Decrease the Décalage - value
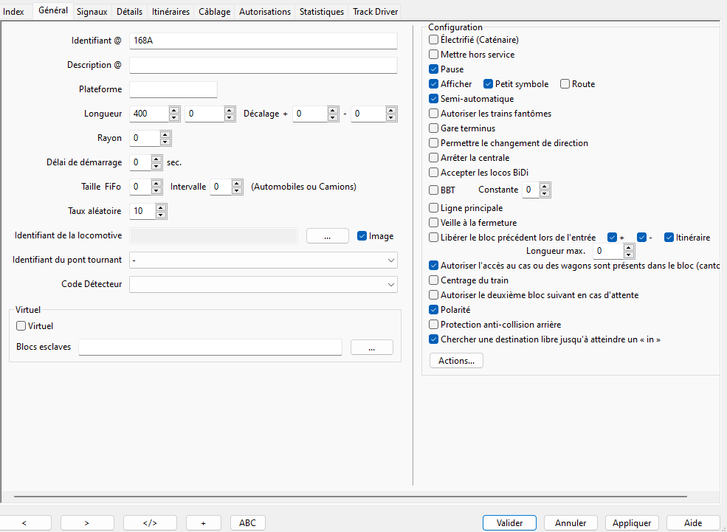The height and width of the screenshot is (532, 727). tap(391, 117)
